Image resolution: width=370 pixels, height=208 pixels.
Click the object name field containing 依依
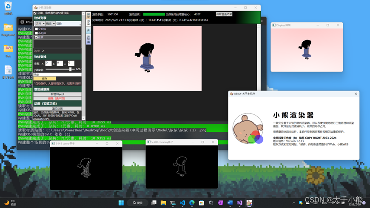point(57,74)
